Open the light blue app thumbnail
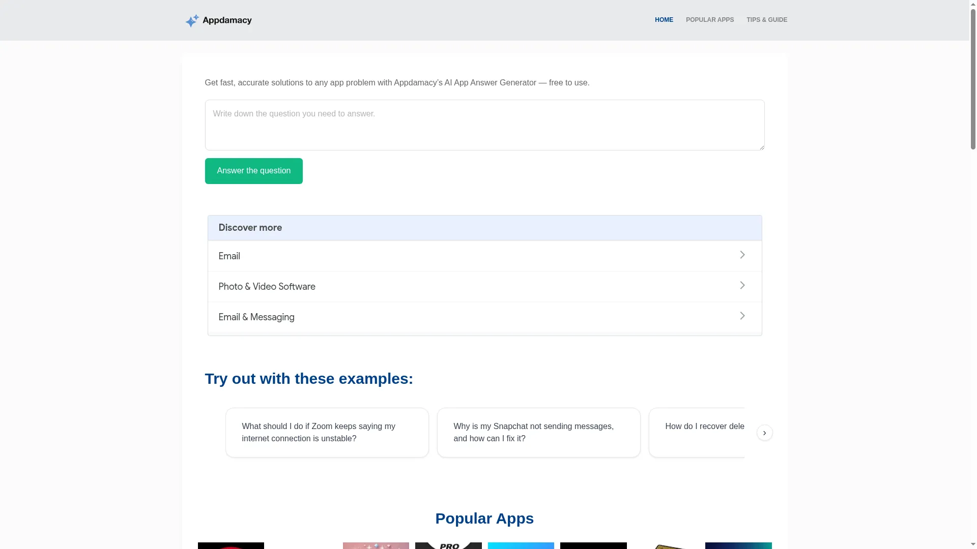The width and height of the screenshot is (977, 549). (521, 546)
